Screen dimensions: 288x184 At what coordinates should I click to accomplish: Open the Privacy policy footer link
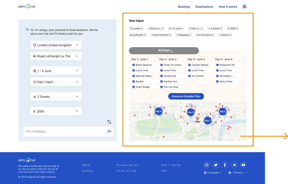(127, 165)
